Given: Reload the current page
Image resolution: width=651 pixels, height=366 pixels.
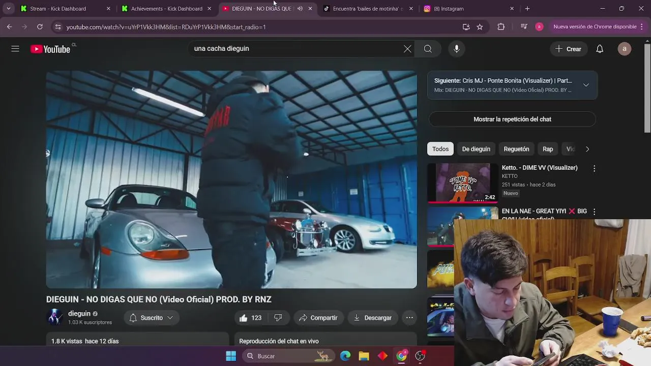Looking at the screenshot, I should (40, 26).
